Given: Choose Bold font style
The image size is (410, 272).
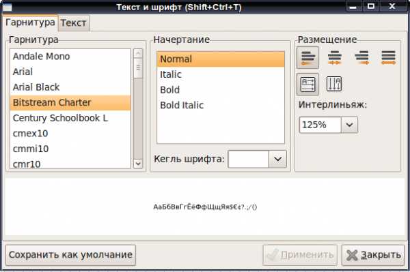Looking at the screenshot, I should (221, 90).
